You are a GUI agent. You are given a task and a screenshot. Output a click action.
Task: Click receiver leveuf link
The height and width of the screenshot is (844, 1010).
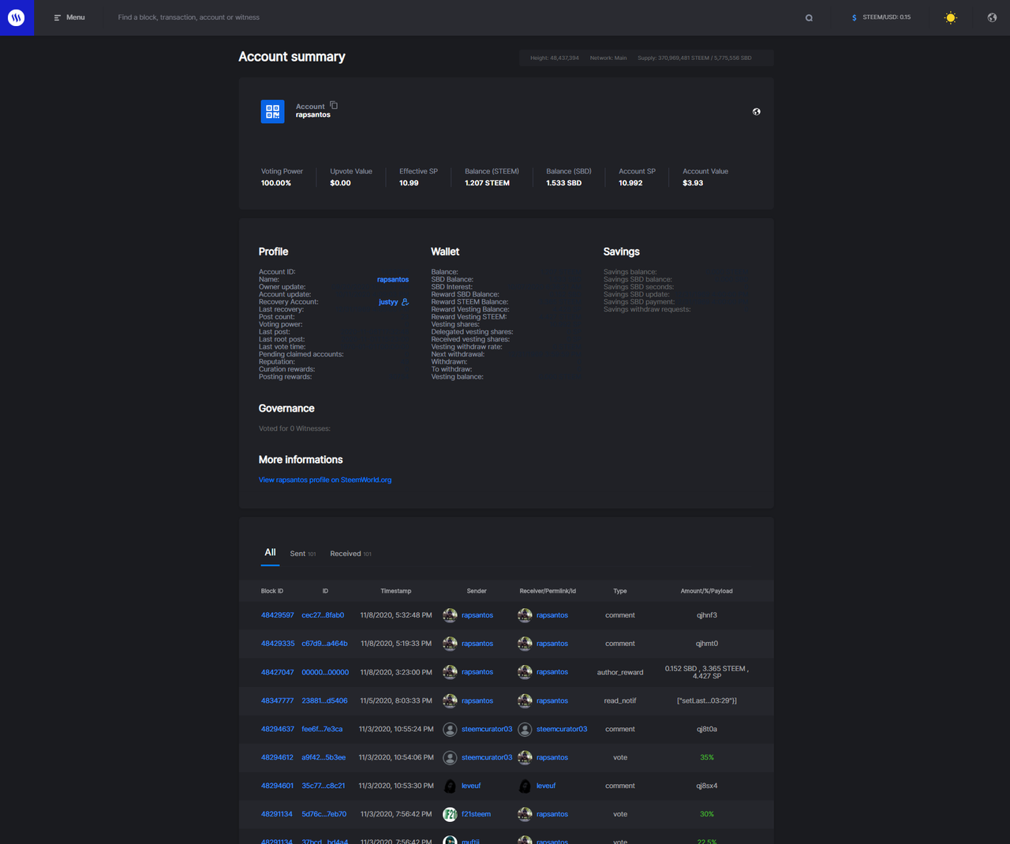pyautogui.click(x=546, y=786)
